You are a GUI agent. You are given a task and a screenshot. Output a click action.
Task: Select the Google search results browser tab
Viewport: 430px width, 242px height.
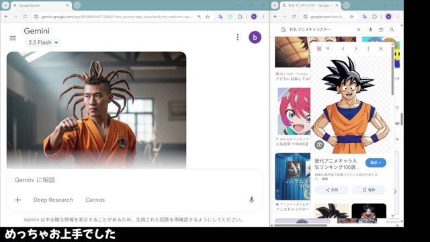(310, 5)
